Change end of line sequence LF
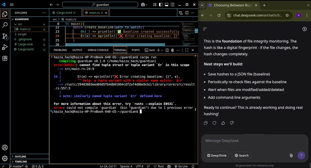Screen dimensions: 311x168 pyautogui.click(x=149, y=166)
